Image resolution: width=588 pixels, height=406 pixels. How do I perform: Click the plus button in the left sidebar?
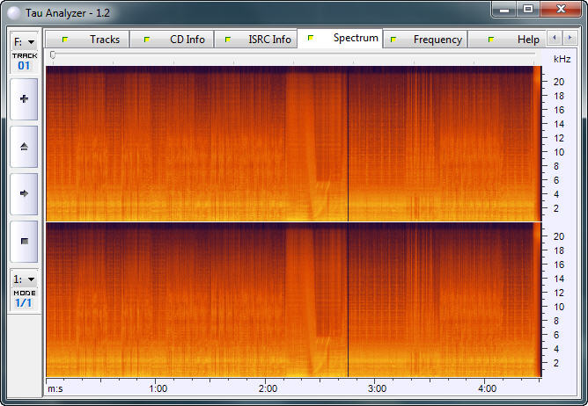point(24,99)
